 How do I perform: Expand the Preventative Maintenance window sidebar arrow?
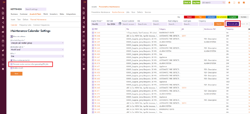point(85,2)
